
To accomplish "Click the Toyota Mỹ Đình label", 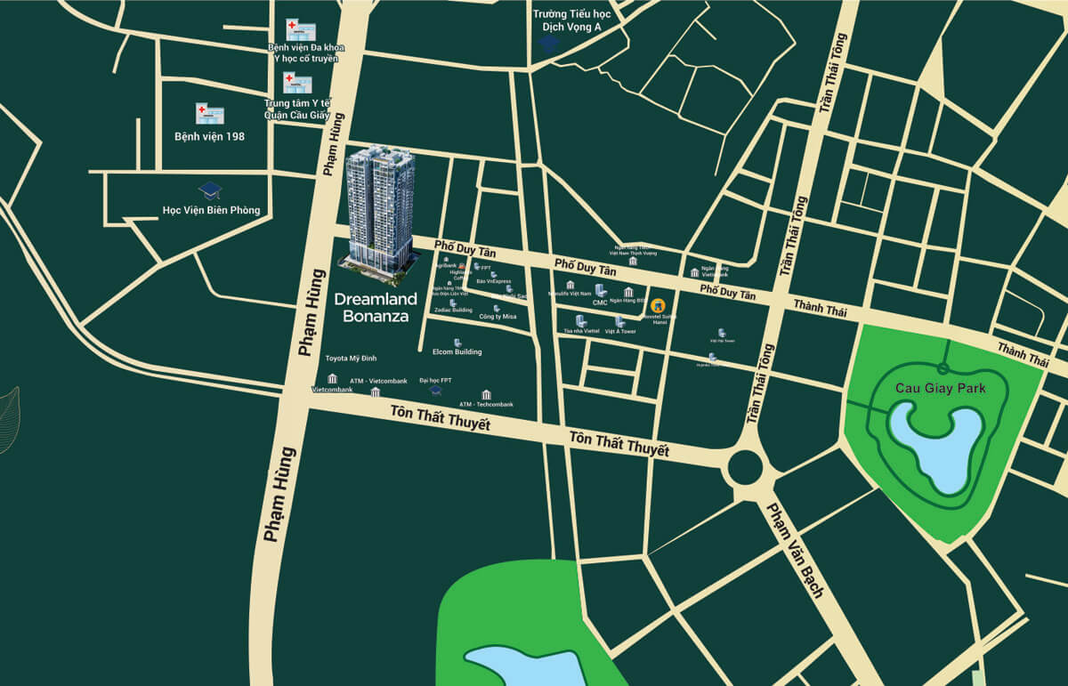I will point(351,358).
